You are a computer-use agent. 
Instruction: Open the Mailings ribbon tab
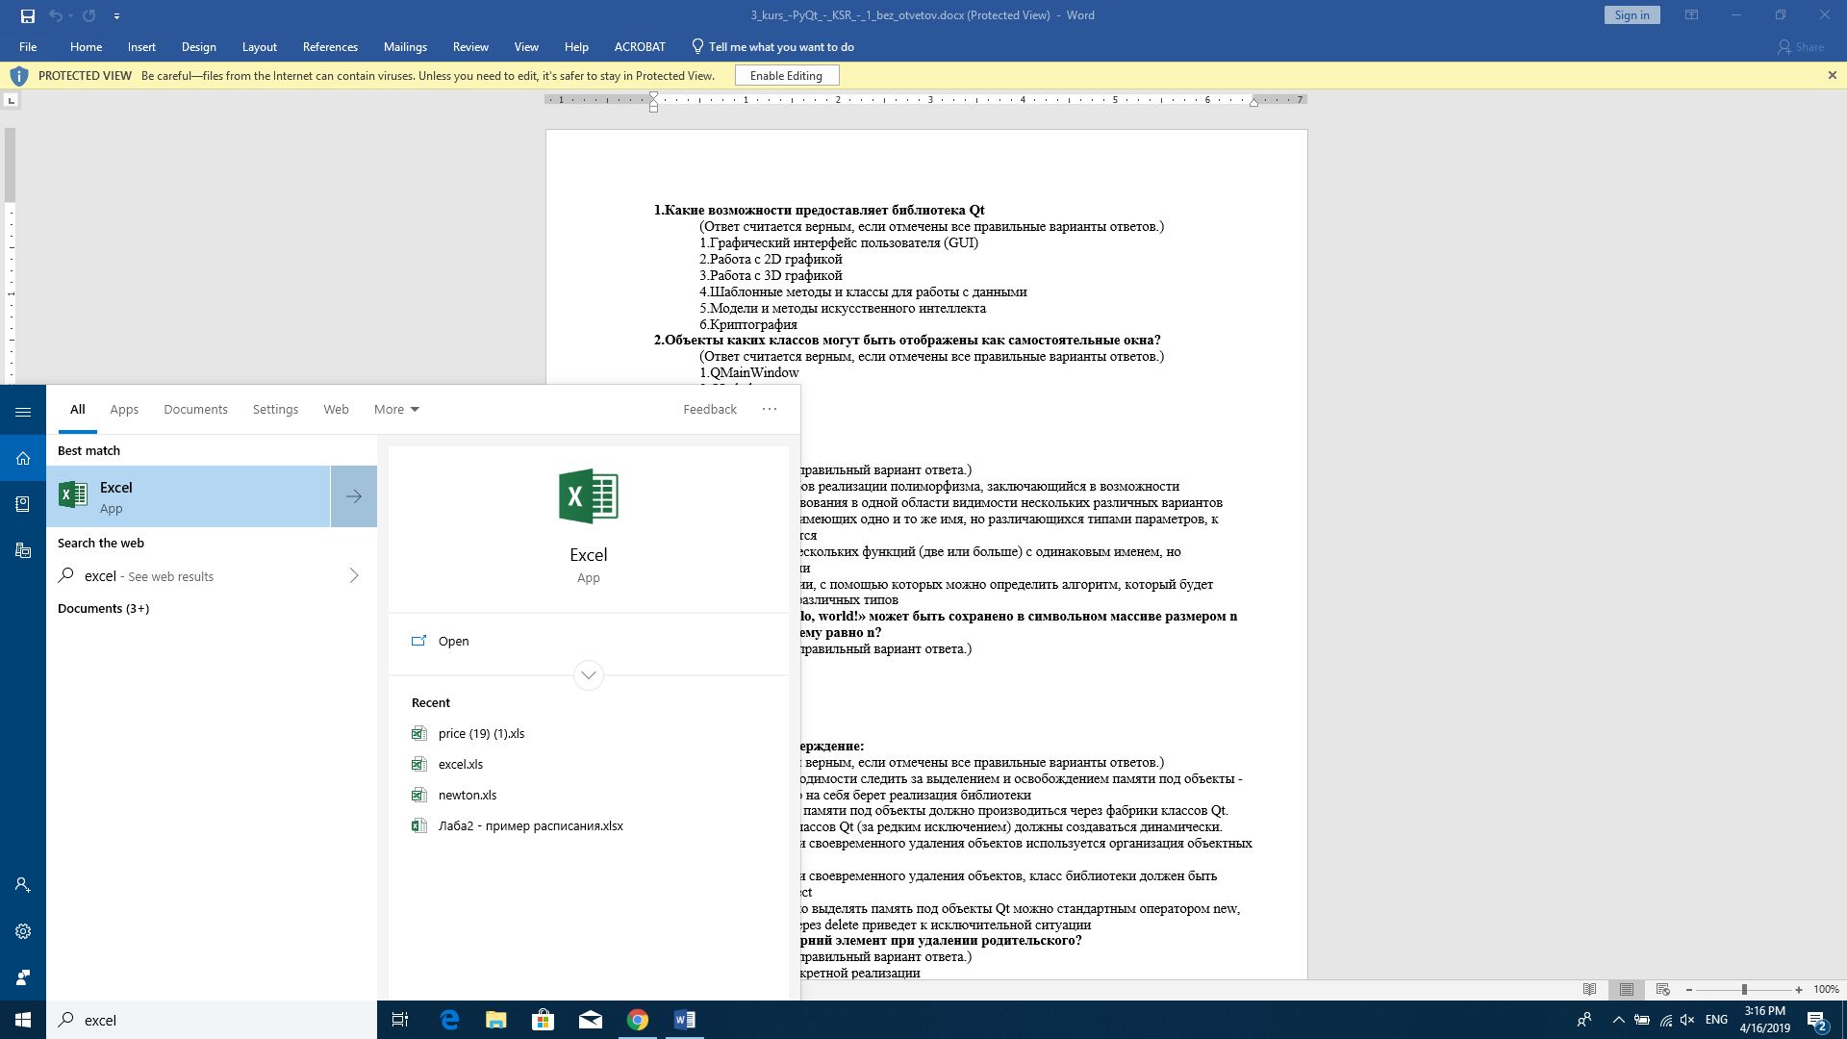[405, 46]
